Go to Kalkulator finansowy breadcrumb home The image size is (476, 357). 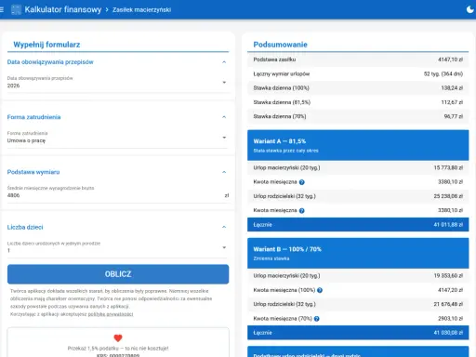(63, 9)
